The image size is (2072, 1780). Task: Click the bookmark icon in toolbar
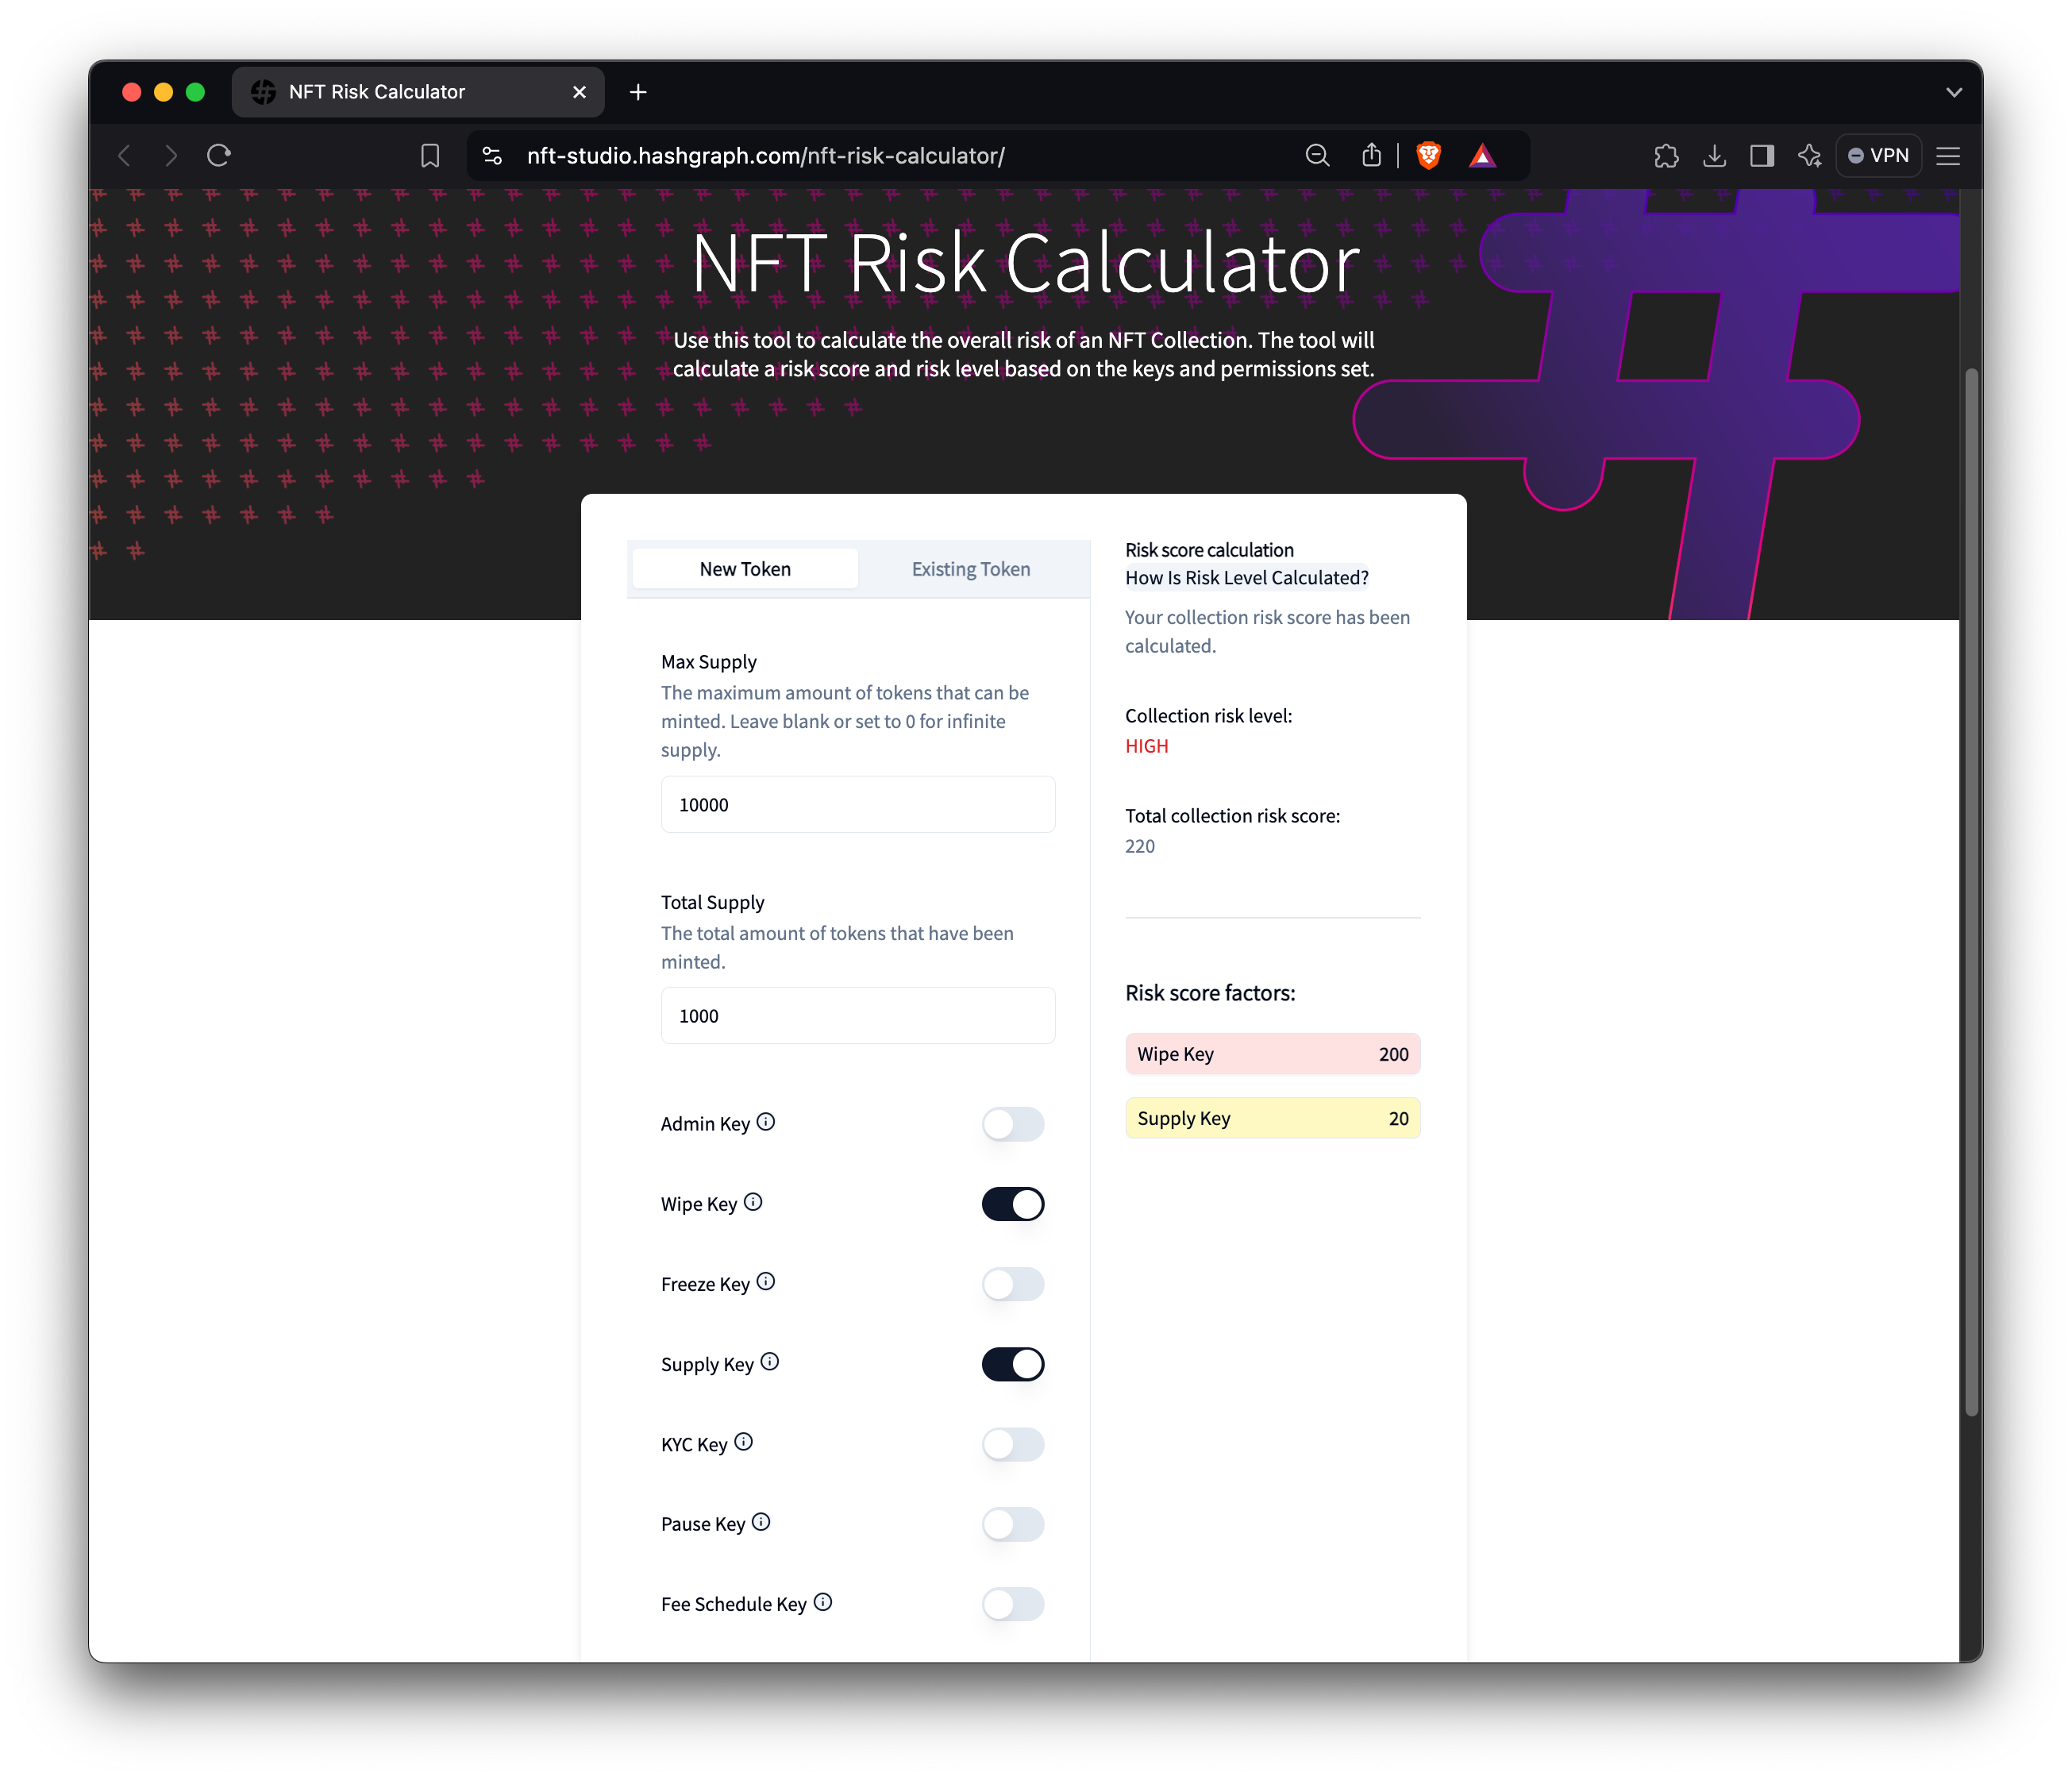pyautogui.click(x=430, y=155)
